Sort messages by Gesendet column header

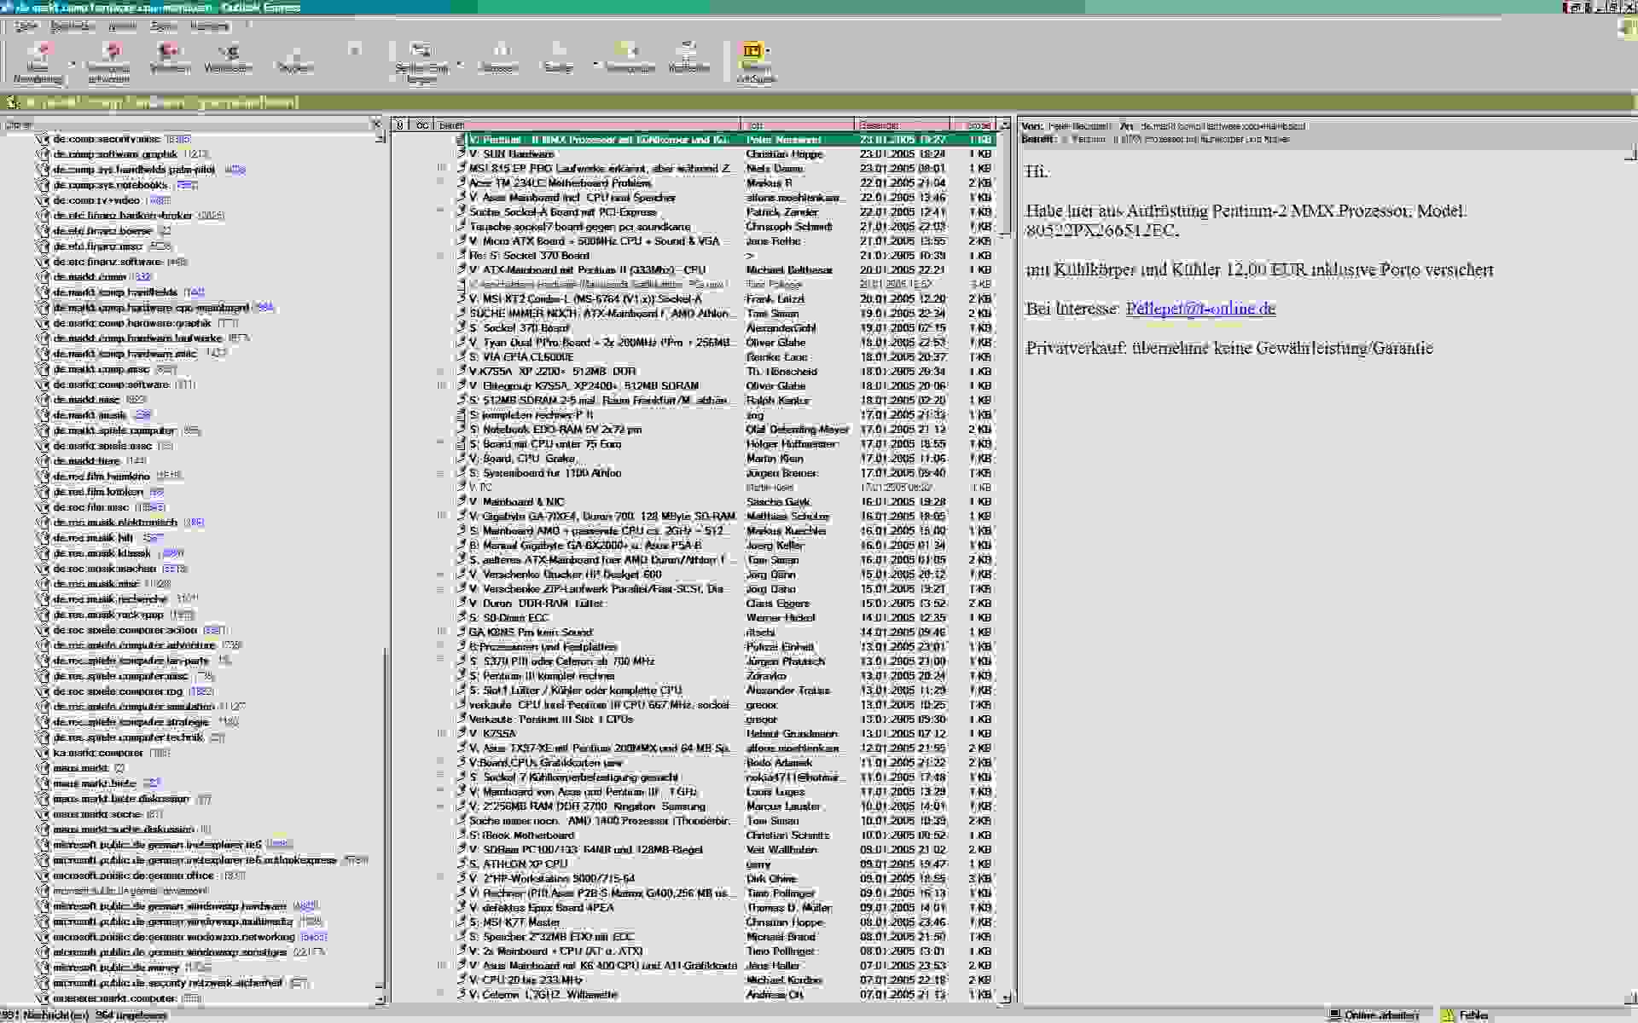click(x=903, y=125)
